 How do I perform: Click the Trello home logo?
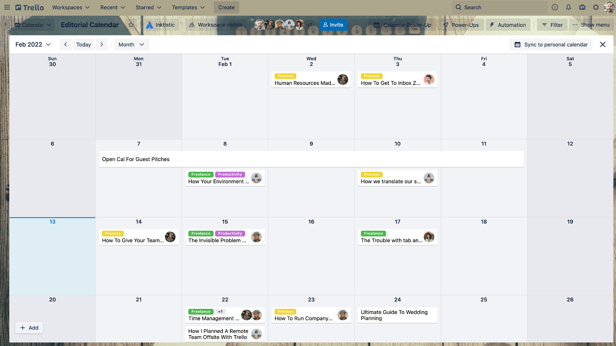(x=29, y=7)
